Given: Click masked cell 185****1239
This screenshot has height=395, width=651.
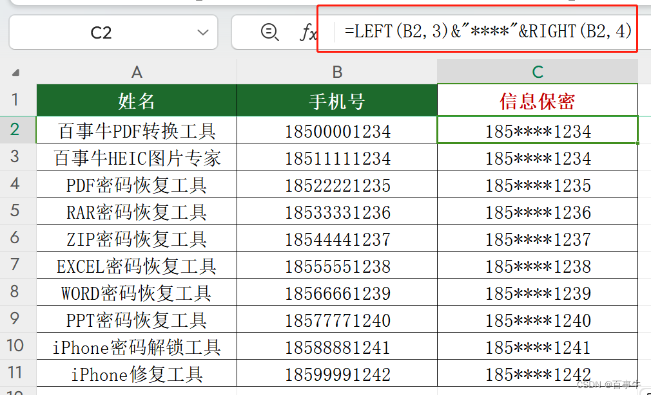Looking at the screenshot, I should pyautogui.click(x=538, y=292).
